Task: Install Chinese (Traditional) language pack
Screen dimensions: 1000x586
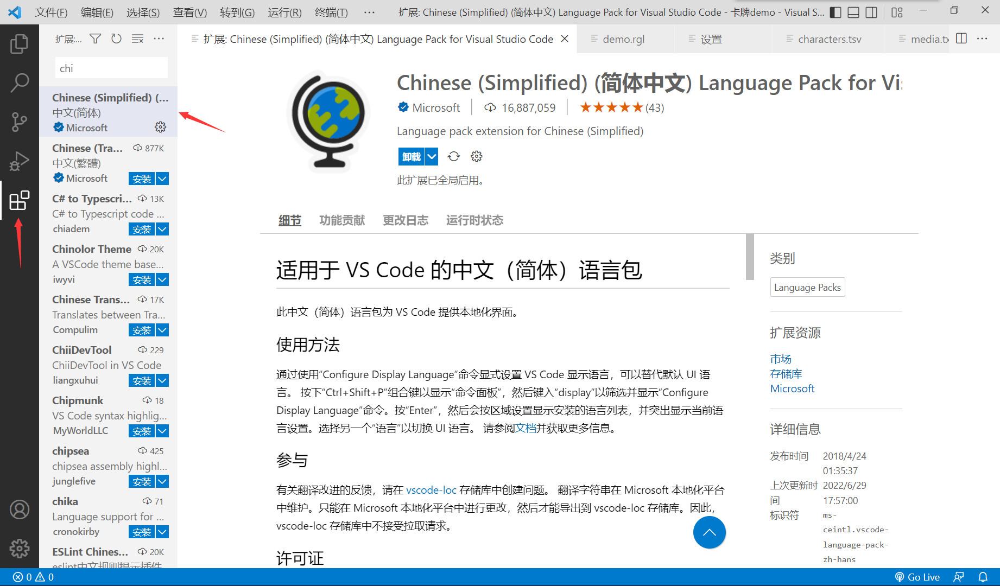Action: 142,179
